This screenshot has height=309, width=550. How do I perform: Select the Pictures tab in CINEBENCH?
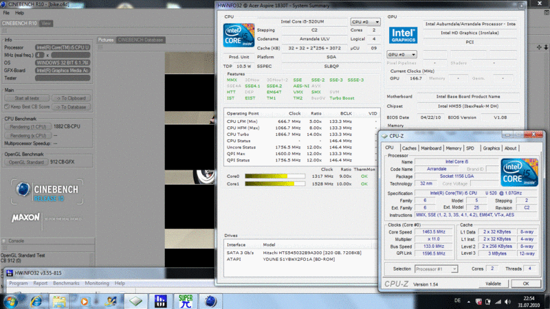point(106,40)
